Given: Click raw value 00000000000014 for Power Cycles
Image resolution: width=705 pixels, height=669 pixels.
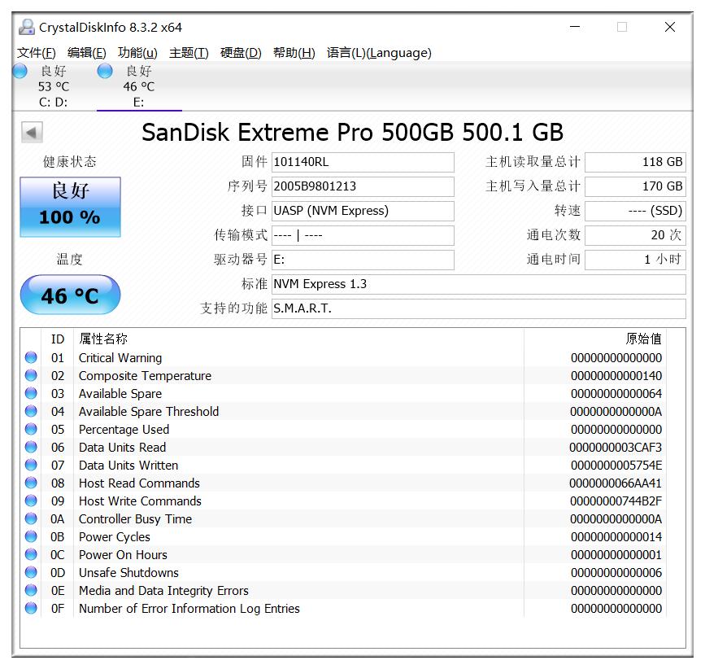Looking at the screenshot, I should point(616,536).
